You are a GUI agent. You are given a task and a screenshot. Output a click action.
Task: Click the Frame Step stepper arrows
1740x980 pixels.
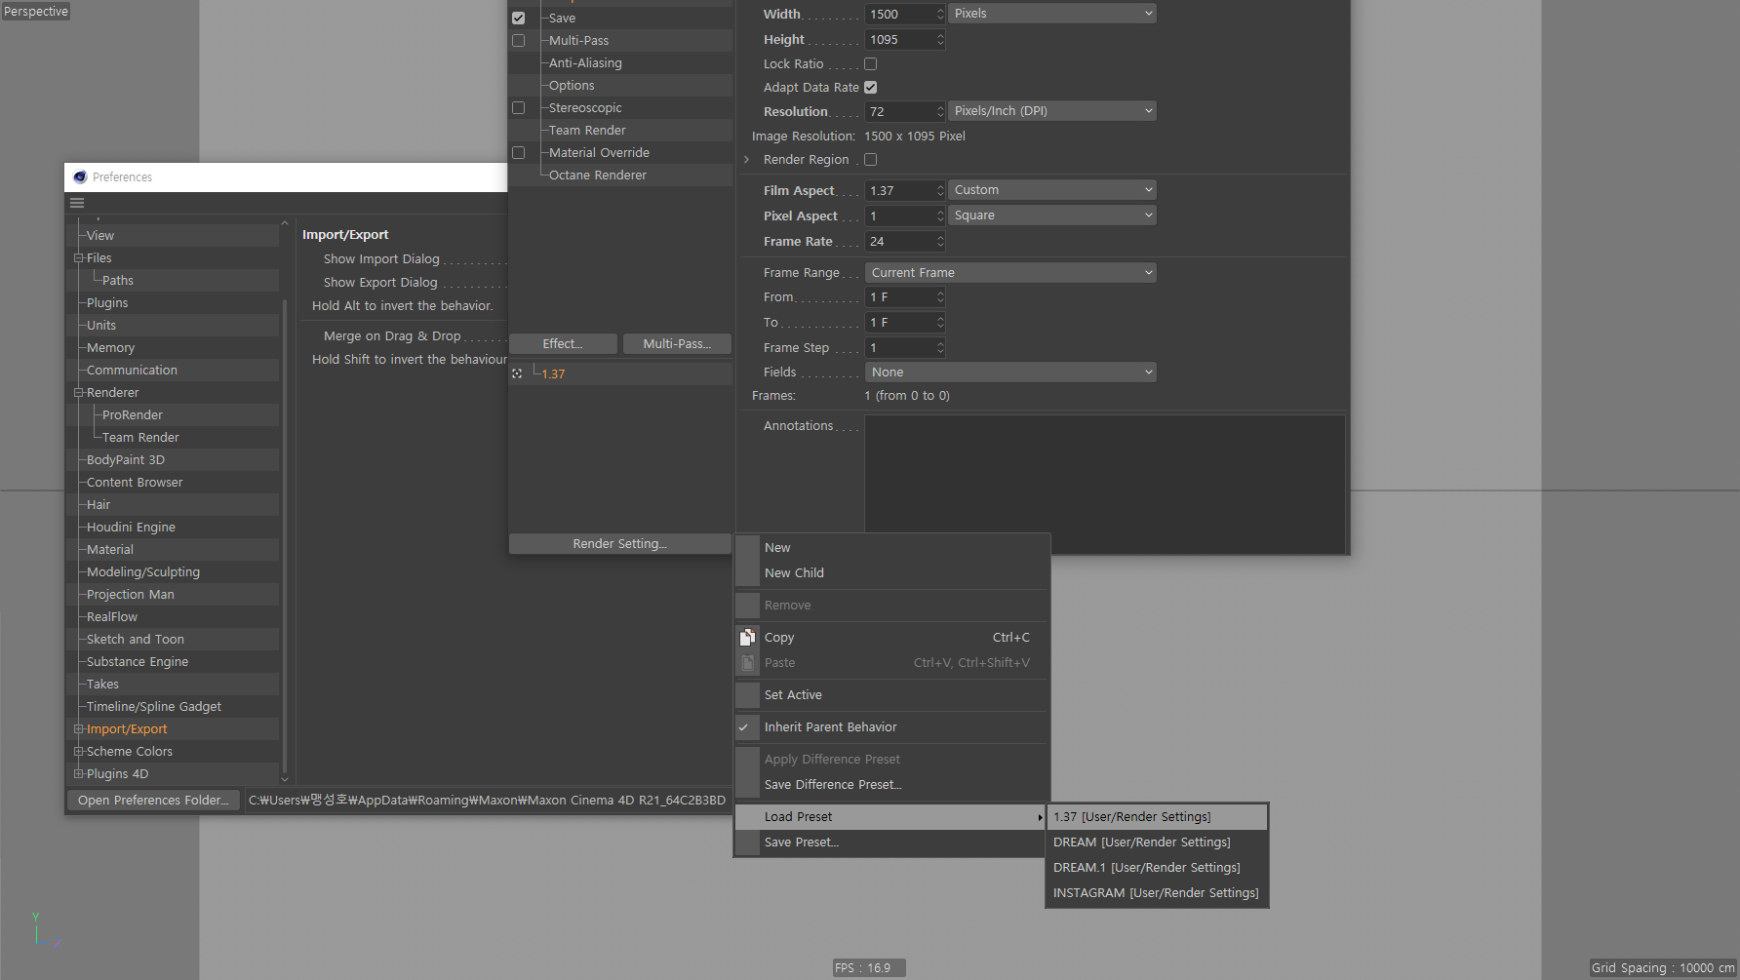940,347
